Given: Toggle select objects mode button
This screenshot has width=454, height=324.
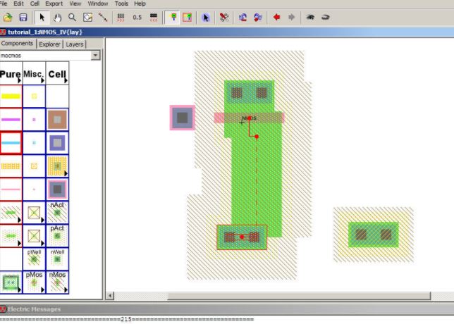Looking at the screenshot, I should point(173,17).
